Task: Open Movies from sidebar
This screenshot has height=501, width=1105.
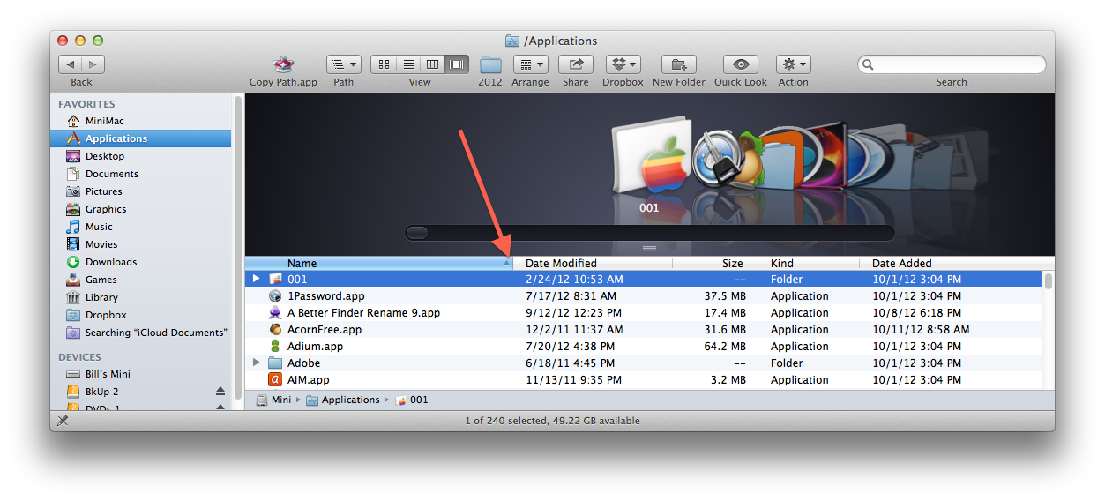Action: [140, 244]
